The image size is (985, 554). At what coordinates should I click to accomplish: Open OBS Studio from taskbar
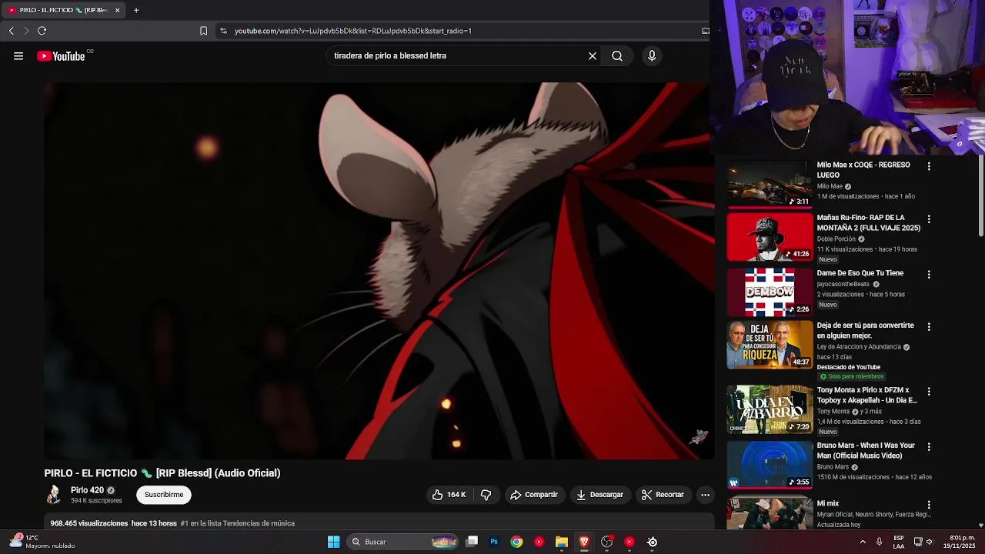pyautogui.click(x=606, y=542)
